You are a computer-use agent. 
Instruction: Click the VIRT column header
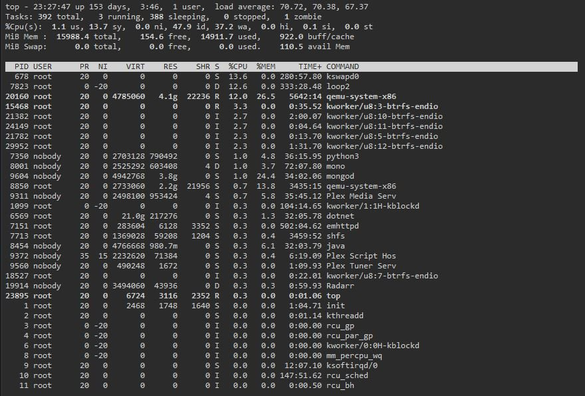(135, 66)
